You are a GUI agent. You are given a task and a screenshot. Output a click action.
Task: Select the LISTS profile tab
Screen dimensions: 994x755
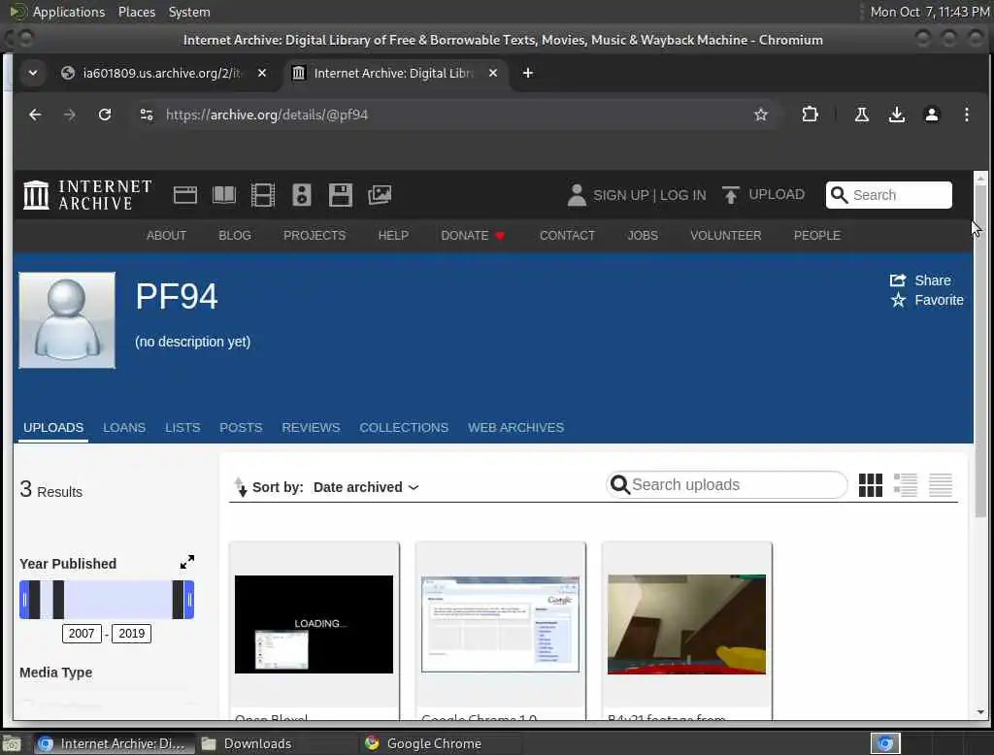[182, 427]
